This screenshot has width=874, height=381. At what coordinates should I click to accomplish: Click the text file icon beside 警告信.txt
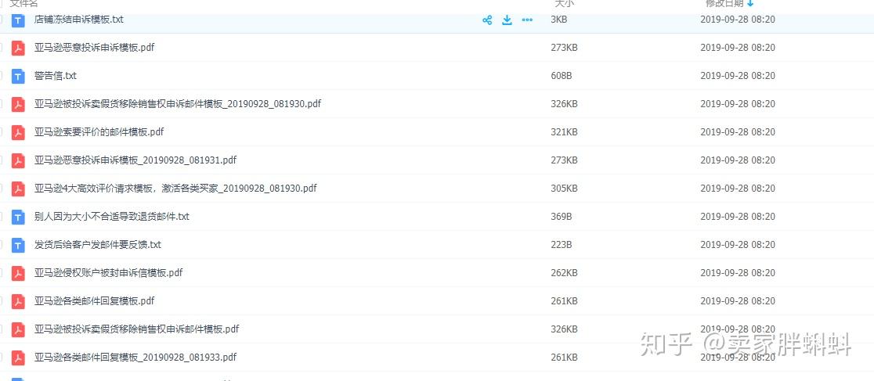coord(18,76)
